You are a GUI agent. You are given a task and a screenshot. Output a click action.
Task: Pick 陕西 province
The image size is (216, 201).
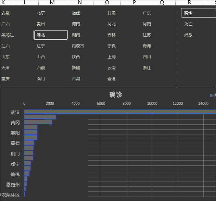[76, 56]
